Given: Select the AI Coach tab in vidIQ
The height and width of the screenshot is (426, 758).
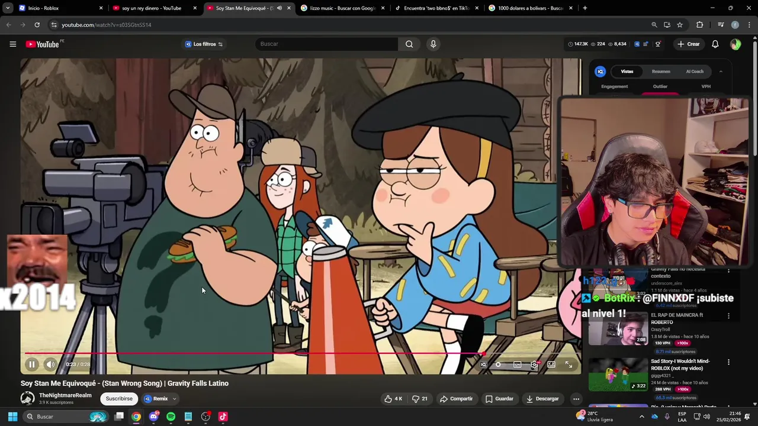Looking at the screenshot, I should click(x=695, y=72).
